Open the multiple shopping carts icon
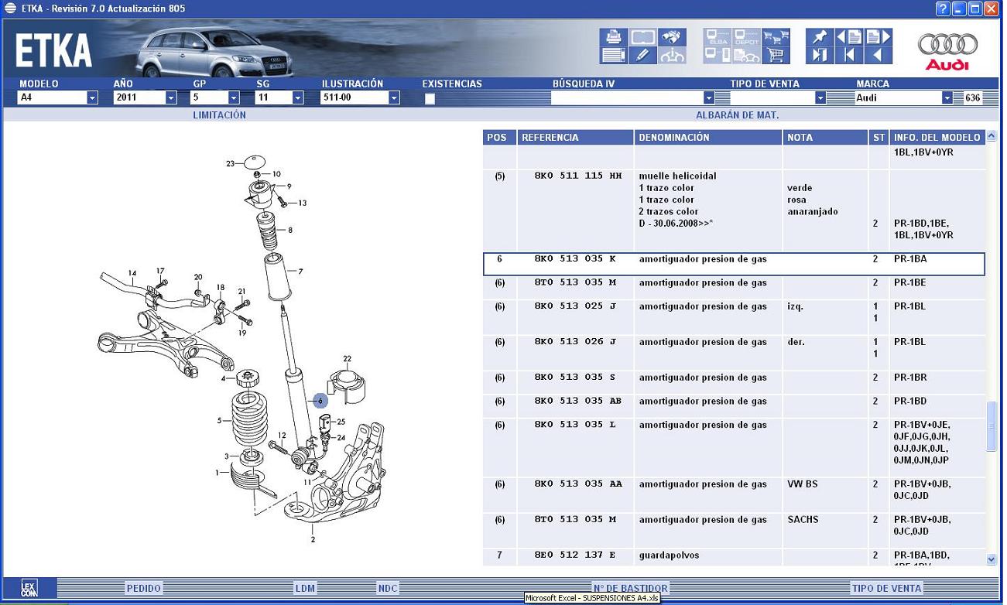Screen dimensions: 1007x605 point(776,37)
